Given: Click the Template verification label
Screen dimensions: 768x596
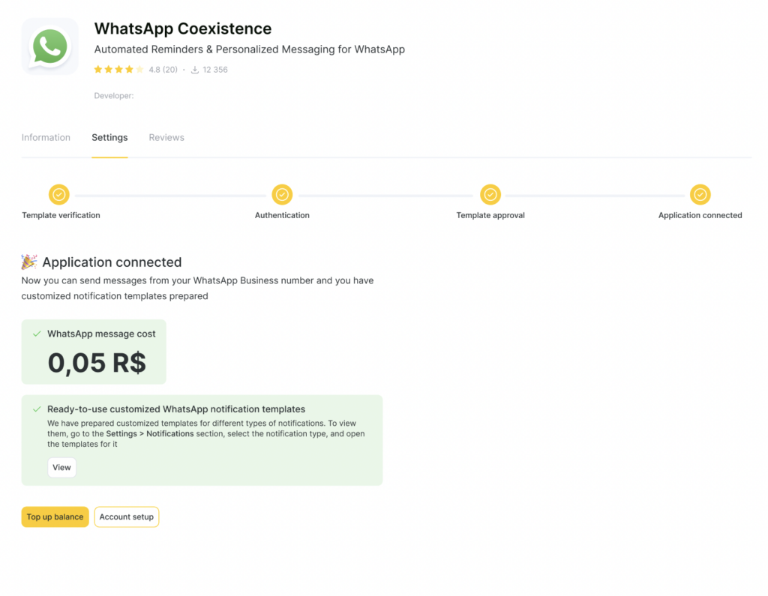Looking at the screenshot, I should [x=61, y=215].
